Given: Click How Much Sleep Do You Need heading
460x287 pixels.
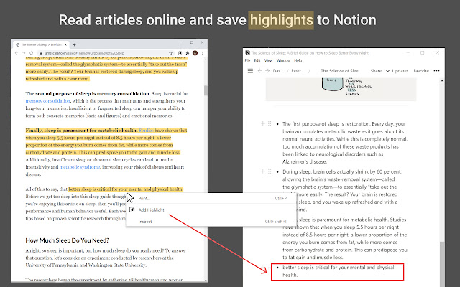Looking at the screenshot, I should [67, 240].
